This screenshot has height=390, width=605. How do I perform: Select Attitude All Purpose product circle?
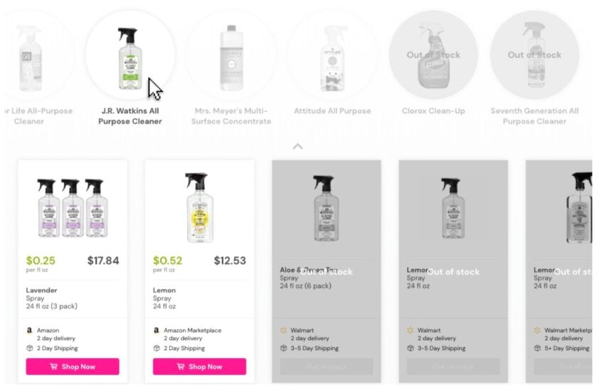(332, 55)
